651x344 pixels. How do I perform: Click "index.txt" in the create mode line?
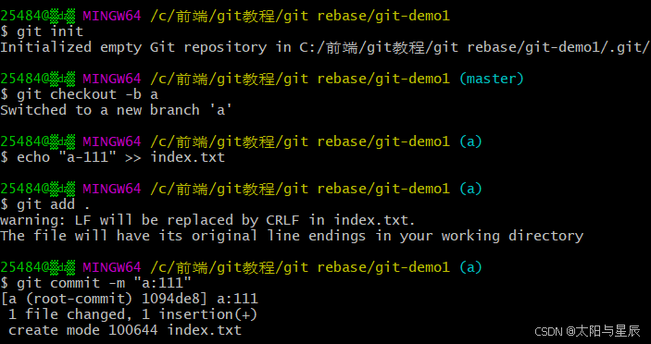click(205, 330)
